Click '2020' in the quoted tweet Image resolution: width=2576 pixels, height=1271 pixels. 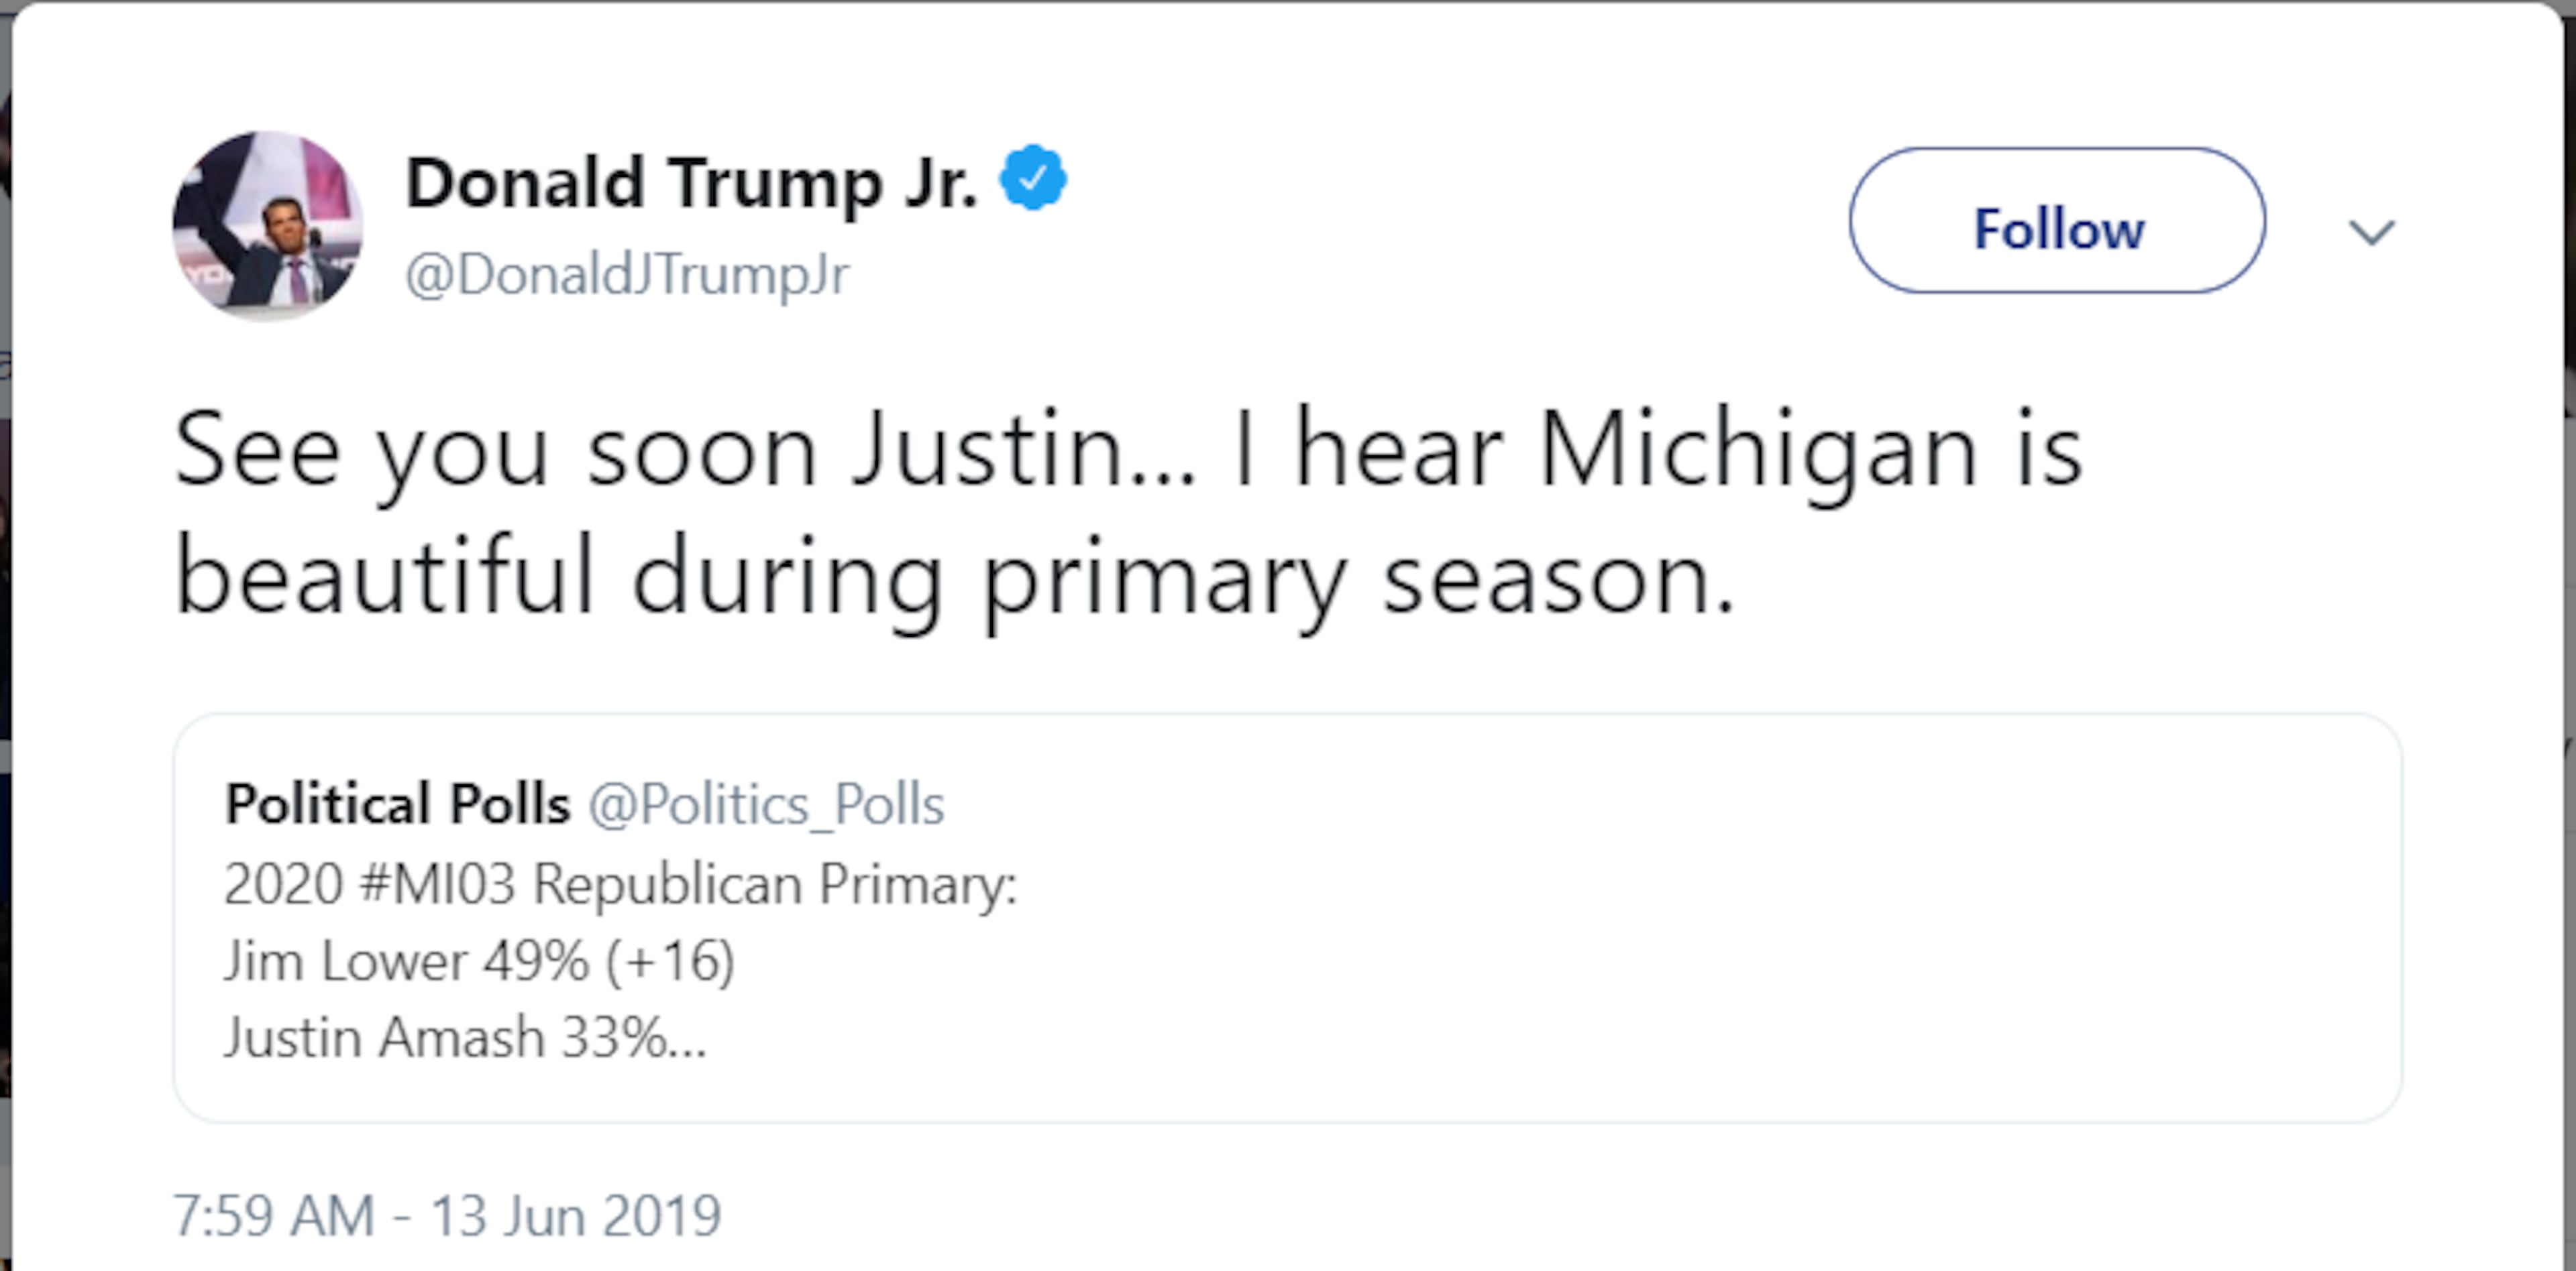click(x=283, y=884)
